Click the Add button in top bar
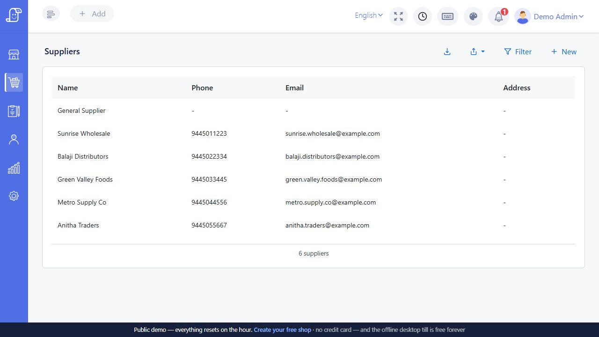The image size is (599, 337). coord(92,14)
